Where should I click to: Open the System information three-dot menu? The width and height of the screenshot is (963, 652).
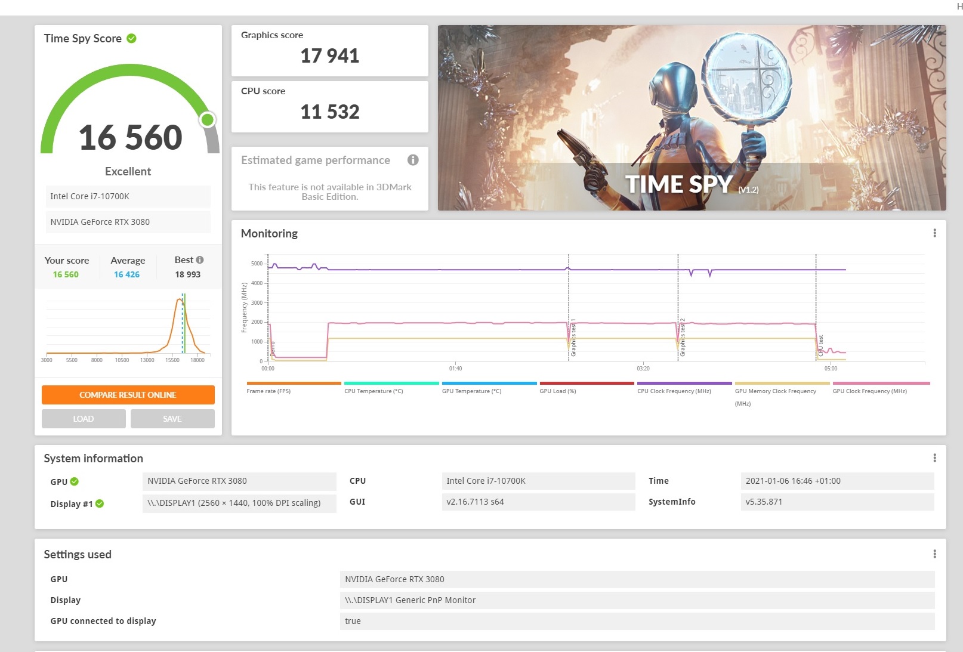point(934,458)
